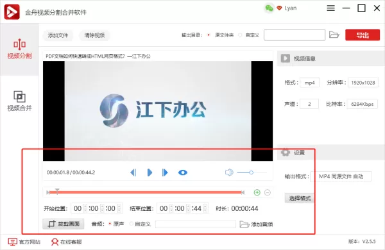This screenshot has width=385, height=250.
Task: Click the red 导出 export button
Action: (363, 35)
